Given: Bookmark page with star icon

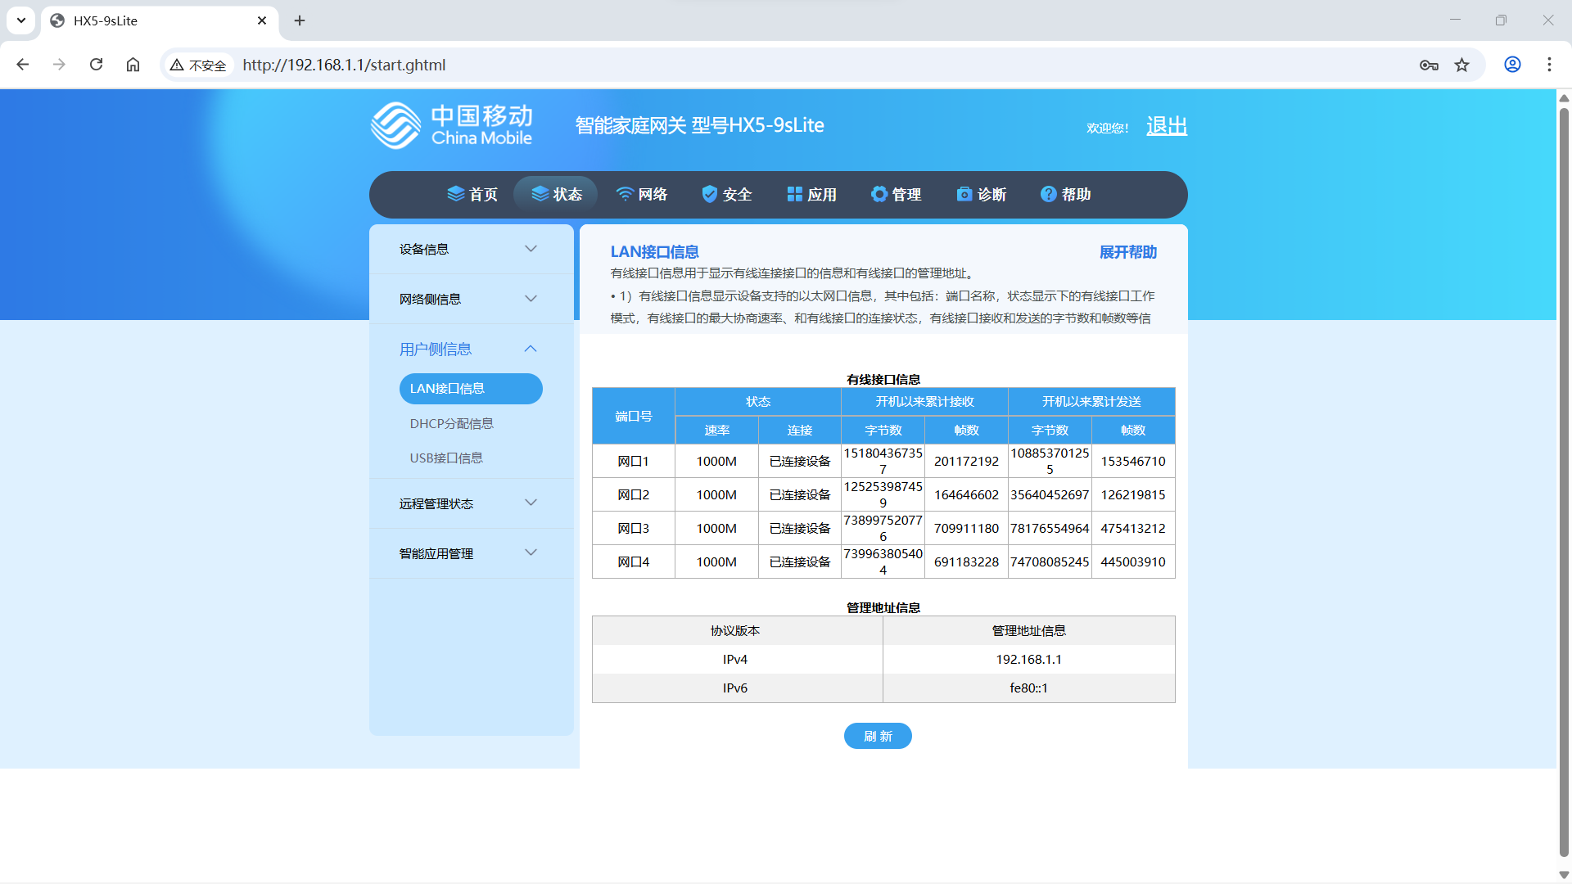Looking at the screenshot, I should 1461,65.
